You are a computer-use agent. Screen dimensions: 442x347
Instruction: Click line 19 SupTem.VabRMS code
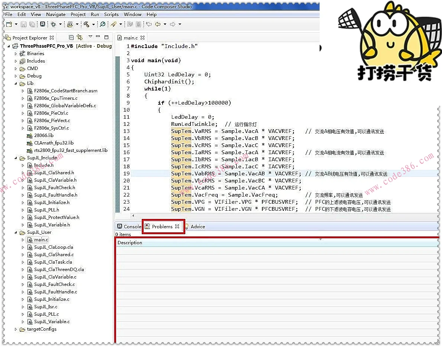pyautogui.click(x=236, y=174)
